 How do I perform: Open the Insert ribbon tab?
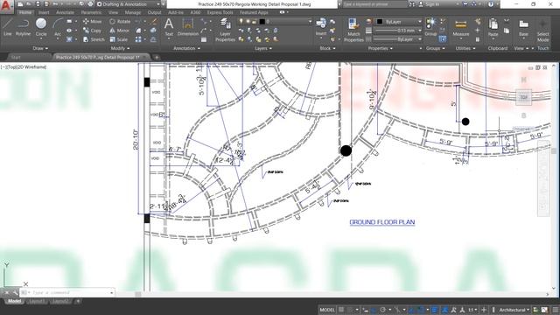(x=44, y=12)
